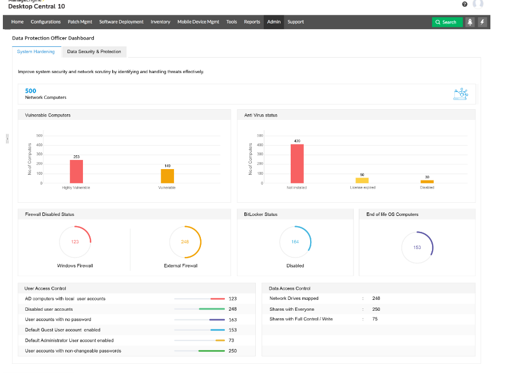Click the Data Access Control header
515x373 pixels.
[290, 288]
